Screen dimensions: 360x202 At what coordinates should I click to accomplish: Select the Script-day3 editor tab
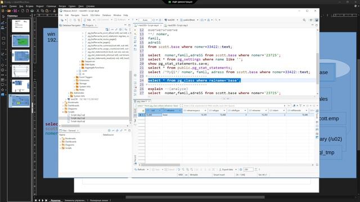178,25
